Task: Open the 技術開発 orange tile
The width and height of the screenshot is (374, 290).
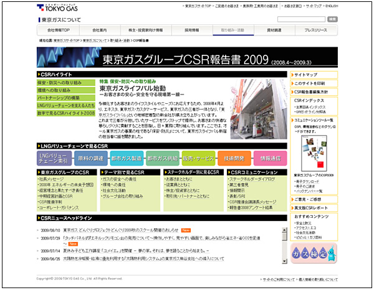Action: coord(234,158)
